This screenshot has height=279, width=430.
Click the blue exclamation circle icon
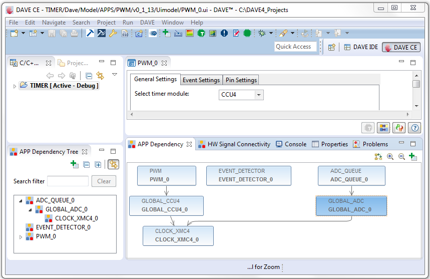click(x=224, y=34)
